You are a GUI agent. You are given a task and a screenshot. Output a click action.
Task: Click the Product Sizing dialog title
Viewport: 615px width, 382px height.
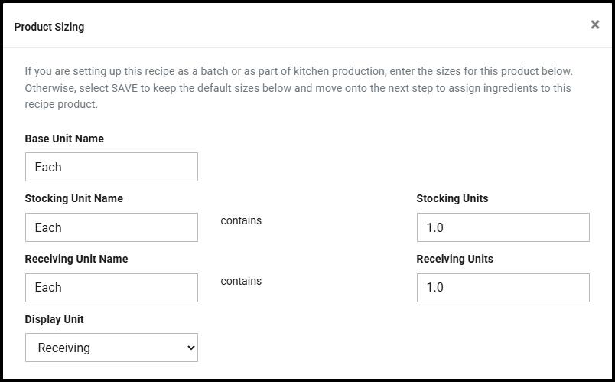pos(49,27)
